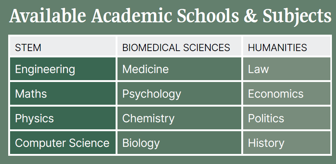The image size is (336, 164).
Task: Click the word Academic in the title
Action: pyautogui.click(x=132, y=16)
